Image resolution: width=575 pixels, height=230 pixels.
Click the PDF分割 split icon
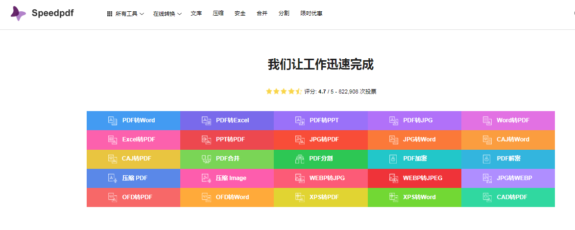click(x=300, y=159)
